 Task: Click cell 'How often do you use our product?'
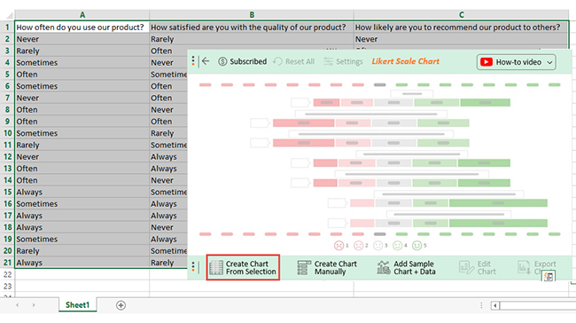[x=82, y=28]
